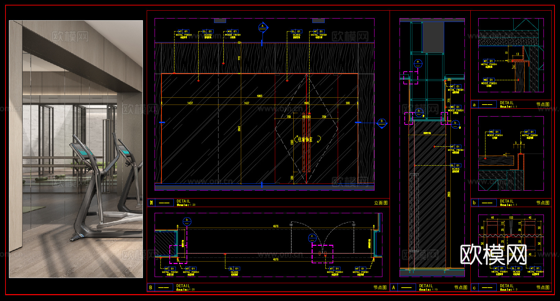Image resolution: width=560 pixels, height=301 pixels.
Task: Click the lowercase b title box
Action: (474, 203)
